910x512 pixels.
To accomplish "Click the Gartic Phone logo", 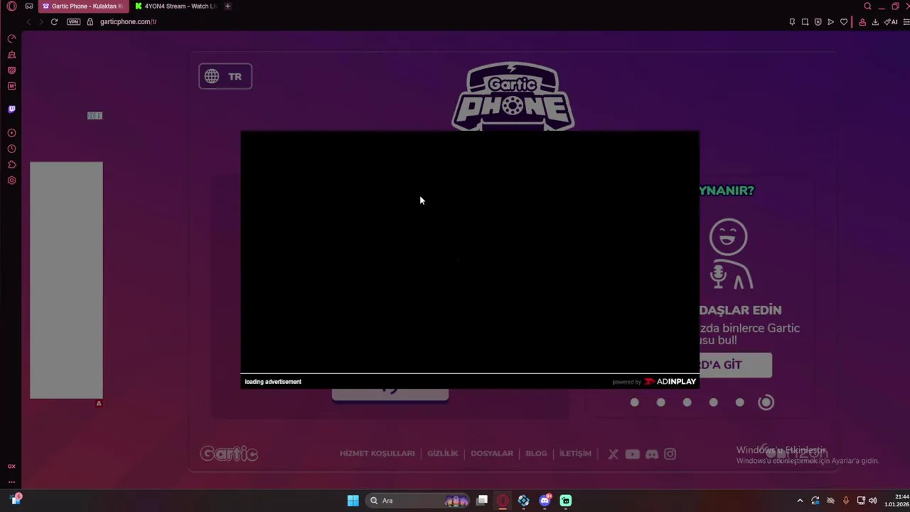I will click(513, 96).
